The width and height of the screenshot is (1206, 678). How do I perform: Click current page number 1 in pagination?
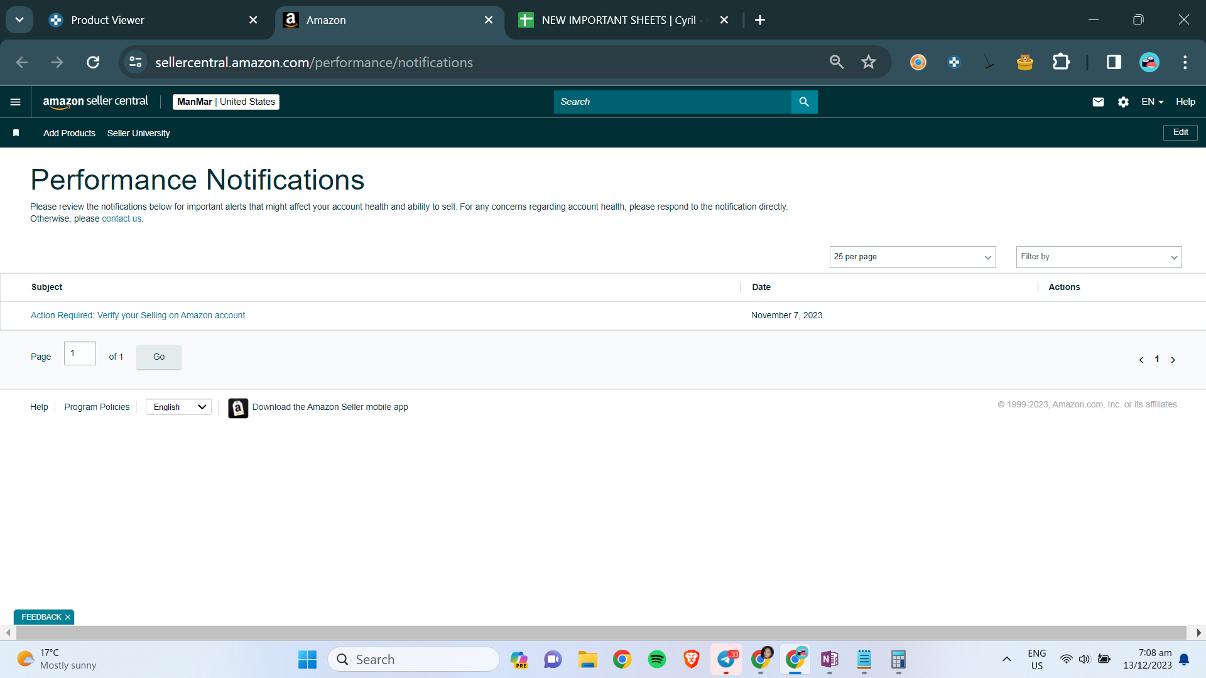1157,359
